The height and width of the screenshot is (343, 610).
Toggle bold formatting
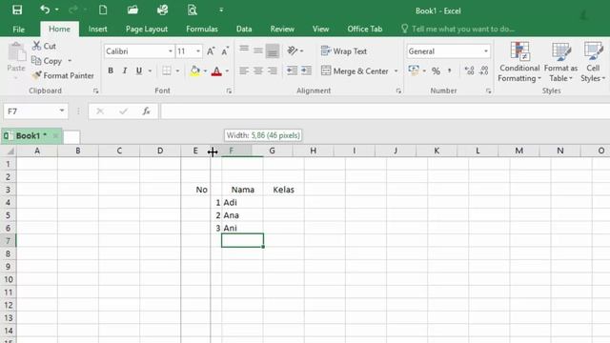111,71
